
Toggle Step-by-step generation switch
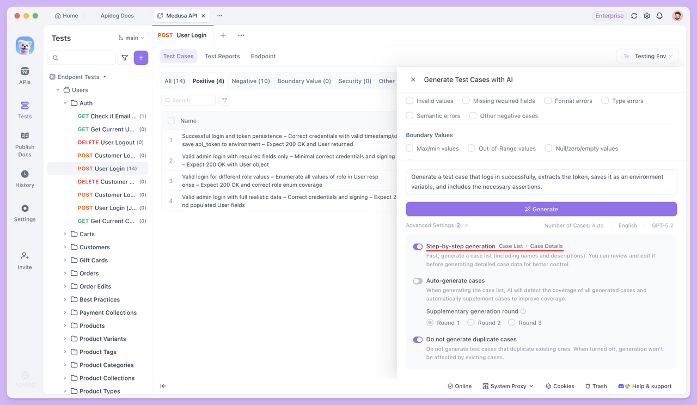[x=418, y=247]
